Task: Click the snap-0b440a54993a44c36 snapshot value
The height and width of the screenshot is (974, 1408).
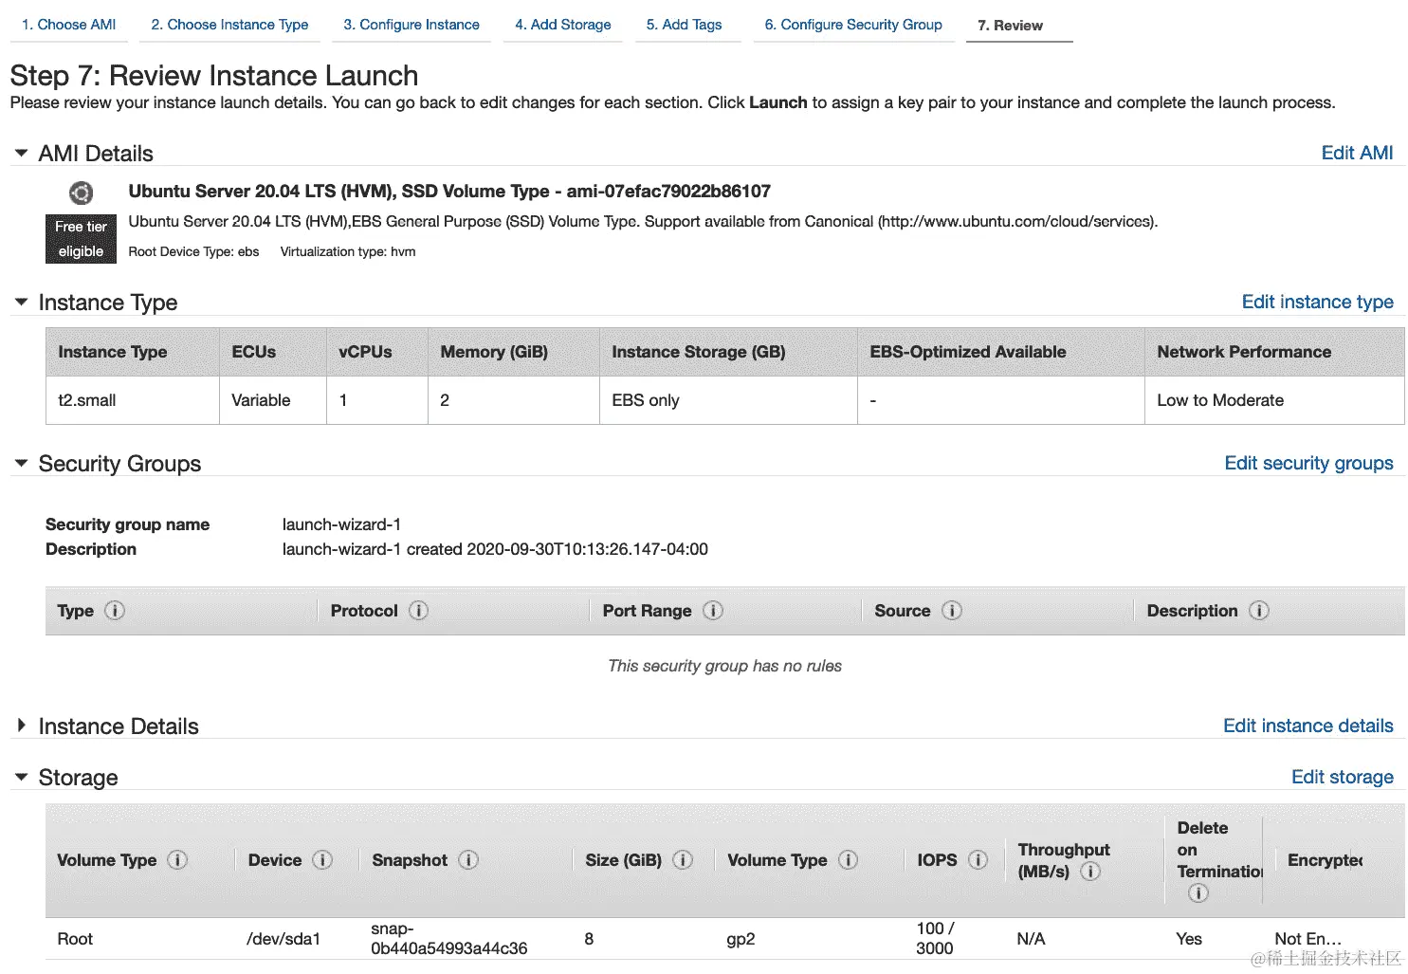Action: pos(448,938)
